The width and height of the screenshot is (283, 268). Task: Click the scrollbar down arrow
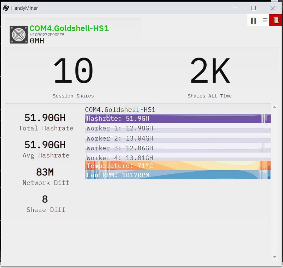(275, 257)
